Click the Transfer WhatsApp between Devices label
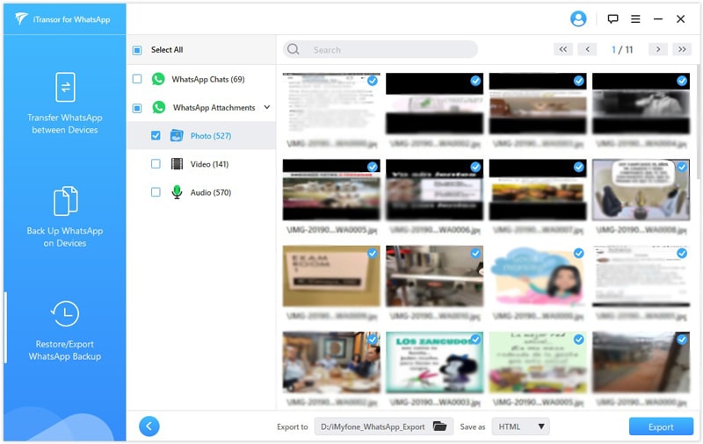This screenshot has height=444, width=703. (x=65, y=124)
